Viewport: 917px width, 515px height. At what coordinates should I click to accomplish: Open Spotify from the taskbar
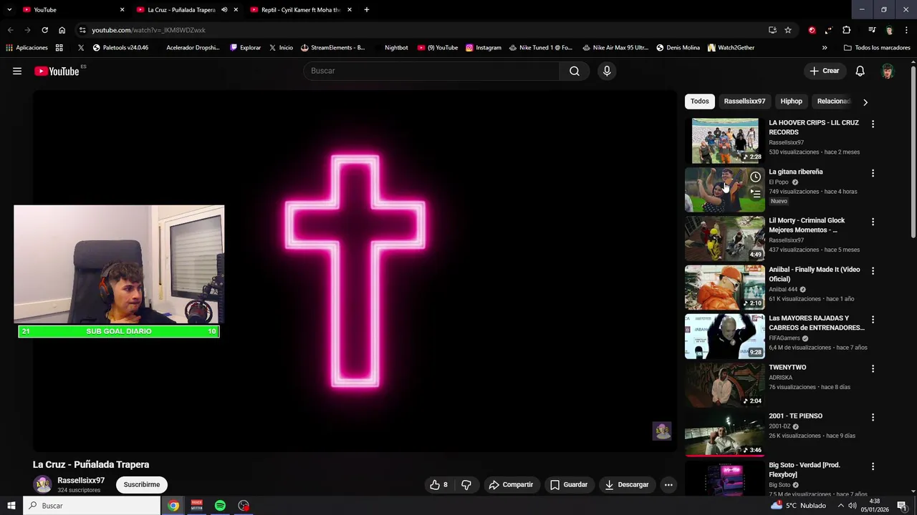[220, 506]
